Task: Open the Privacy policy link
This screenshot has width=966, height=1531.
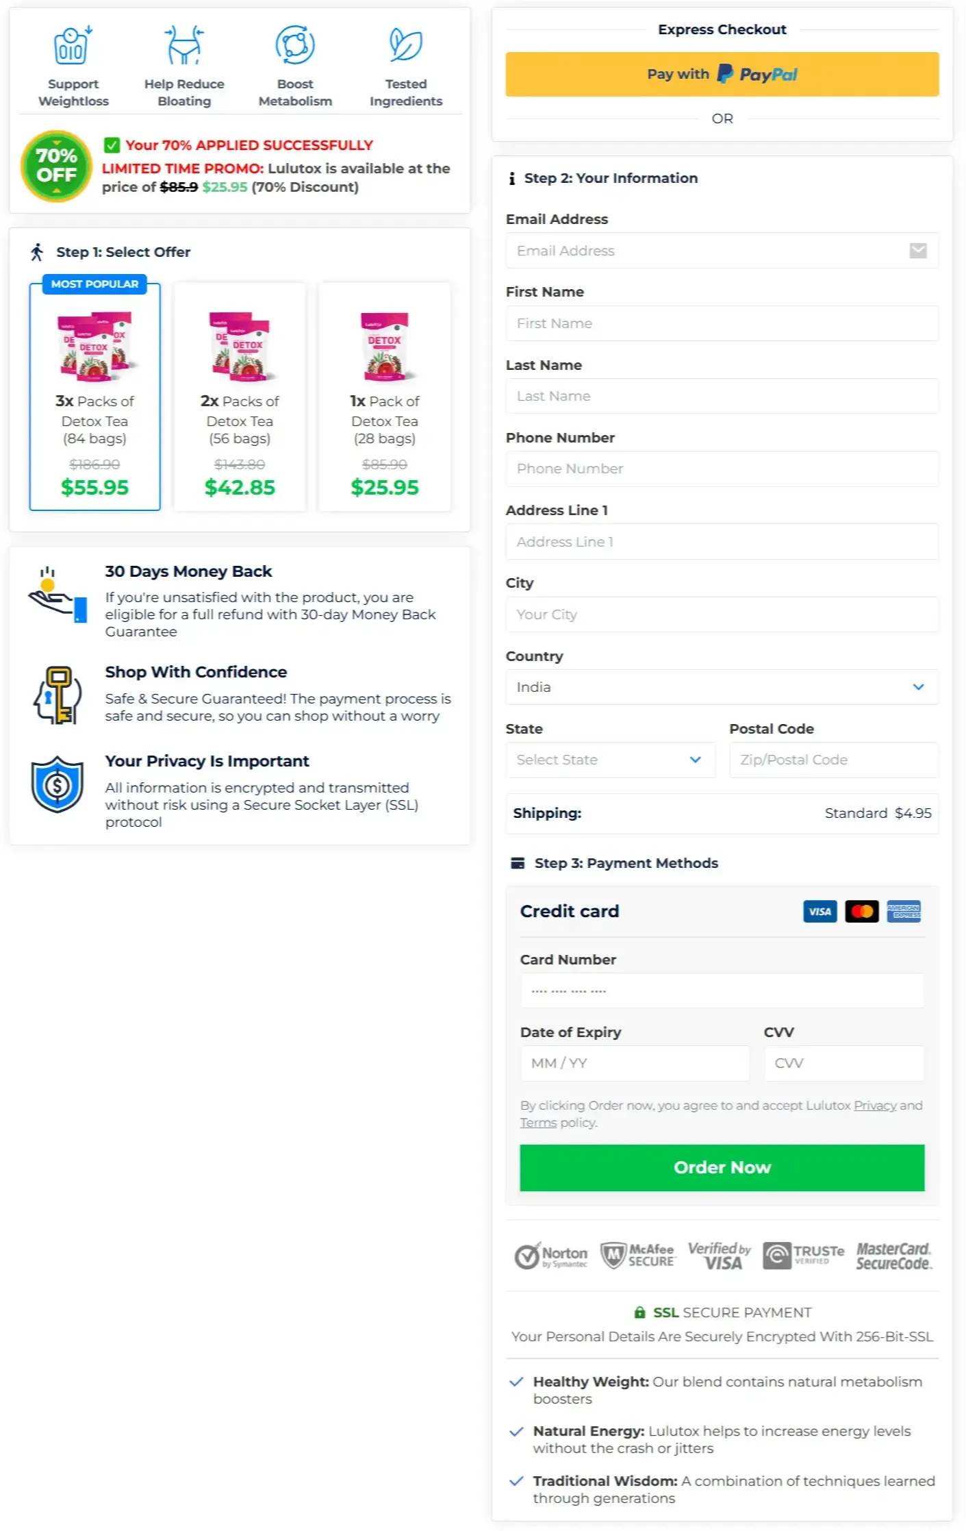Action: [x=874, y=1105]
